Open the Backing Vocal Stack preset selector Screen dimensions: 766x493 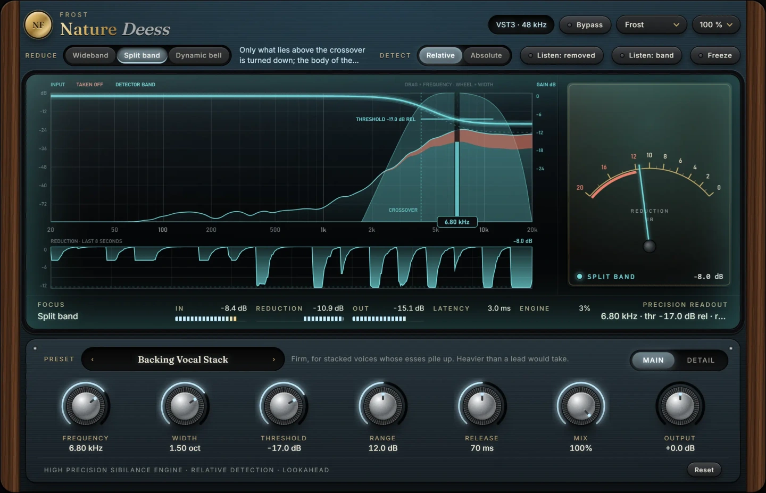tap(183, 360)
